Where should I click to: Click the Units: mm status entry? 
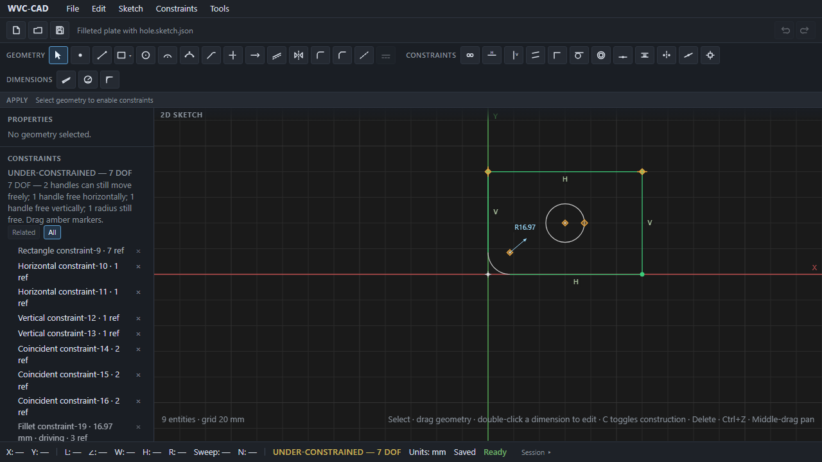pos(427,452)
